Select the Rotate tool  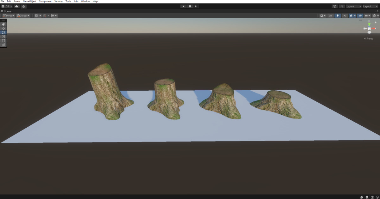3,32
